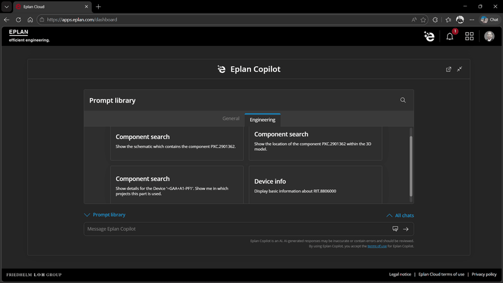
Task: Choose the Device info prompt card
Action: coord(316,184)
